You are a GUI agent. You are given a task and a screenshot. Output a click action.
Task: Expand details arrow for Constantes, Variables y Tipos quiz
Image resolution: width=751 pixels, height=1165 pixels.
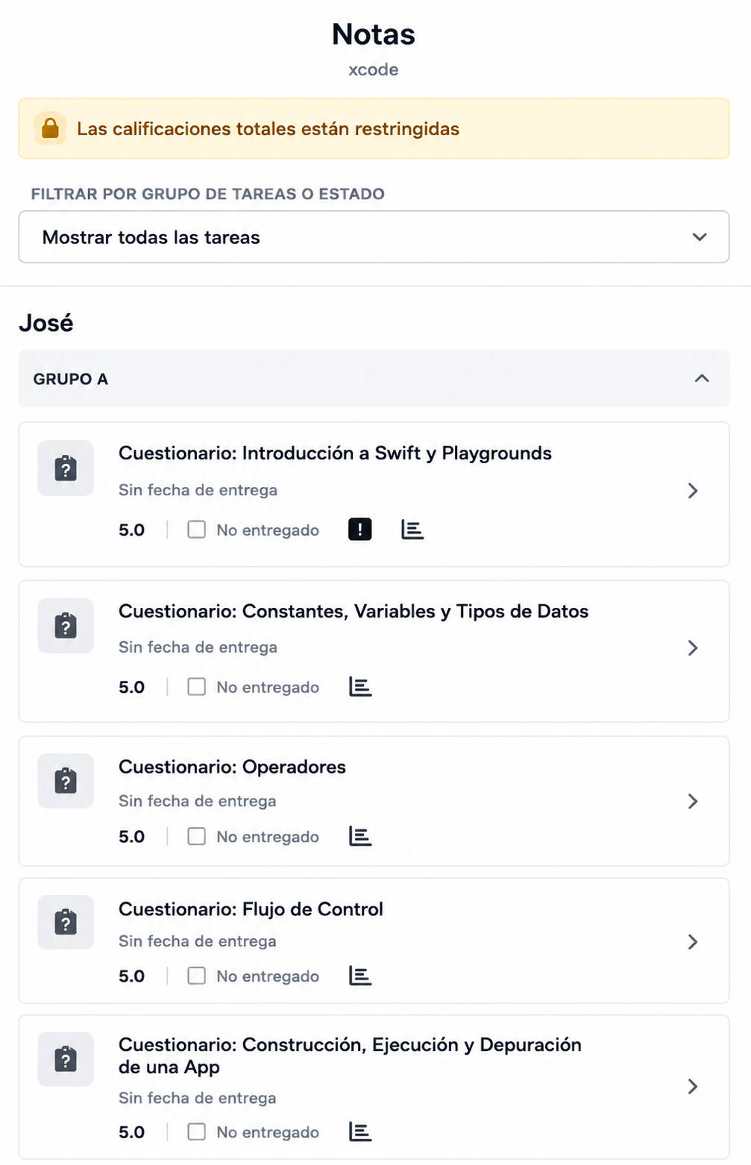click(693, 647)
